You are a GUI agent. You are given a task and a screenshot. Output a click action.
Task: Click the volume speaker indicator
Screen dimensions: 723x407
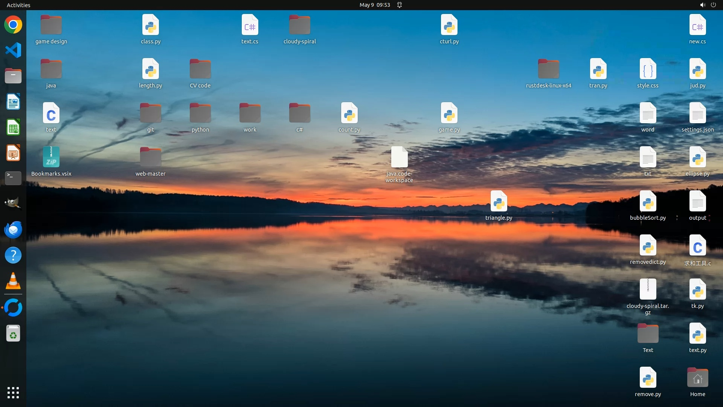(x=702, y=5)
